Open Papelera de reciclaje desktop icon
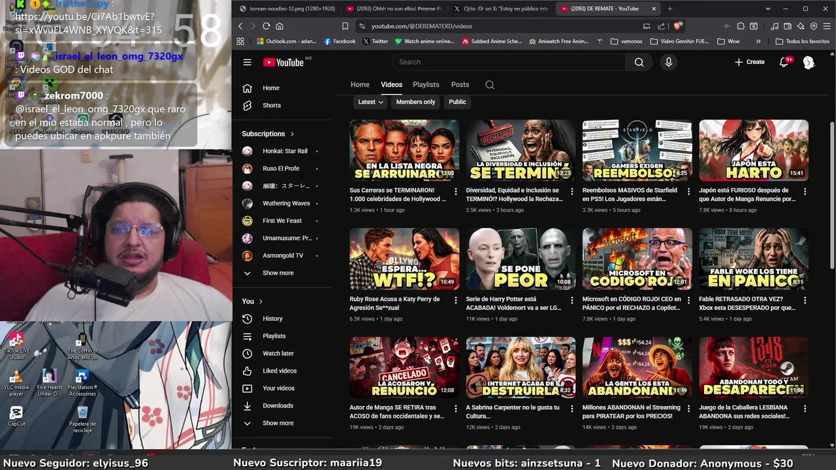The width and height of the screenshot is (836, 470). [82, 419]
